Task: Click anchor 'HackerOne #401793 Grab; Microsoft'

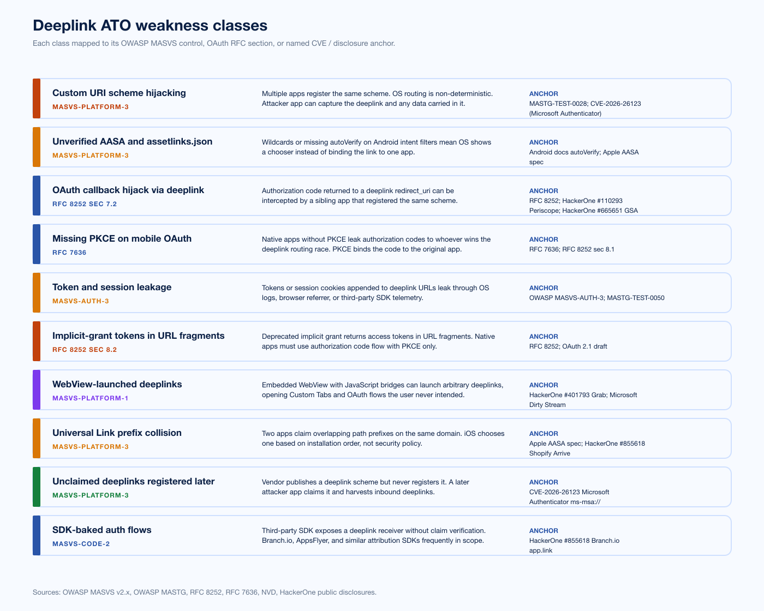Action: pos(583,395)
